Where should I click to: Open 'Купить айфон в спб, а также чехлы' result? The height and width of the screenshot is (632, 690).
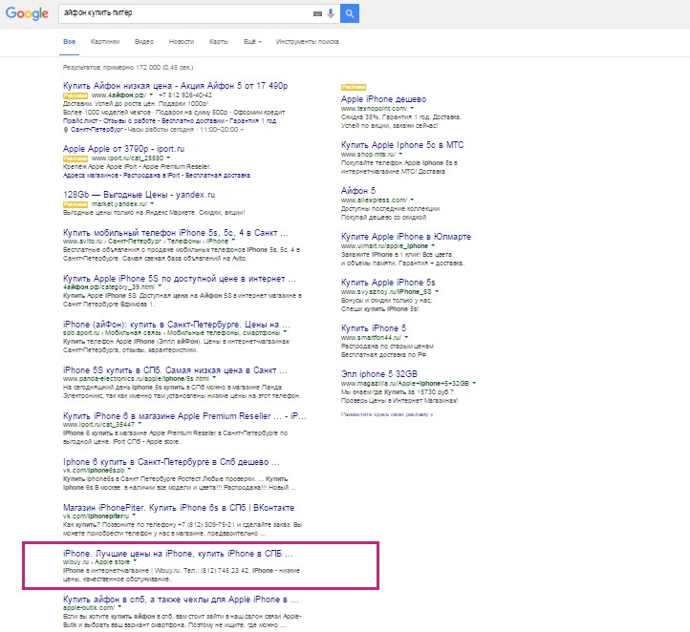pos(181,600)
